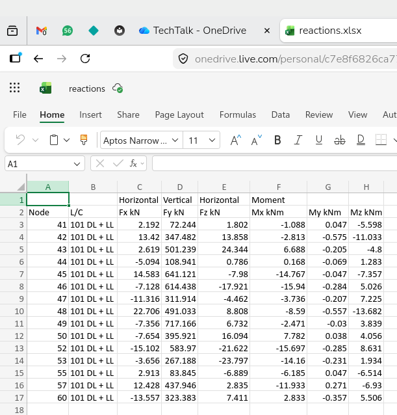This screenshot has height=415, width=397.
Task: Select cell containing -13.682
Action: click(x=366, y=311)
